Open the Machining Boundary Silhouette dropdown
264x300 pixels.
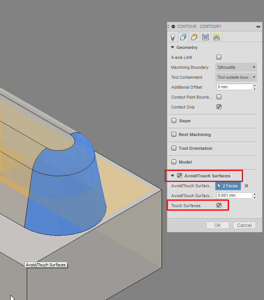click(x=236, y=67)
